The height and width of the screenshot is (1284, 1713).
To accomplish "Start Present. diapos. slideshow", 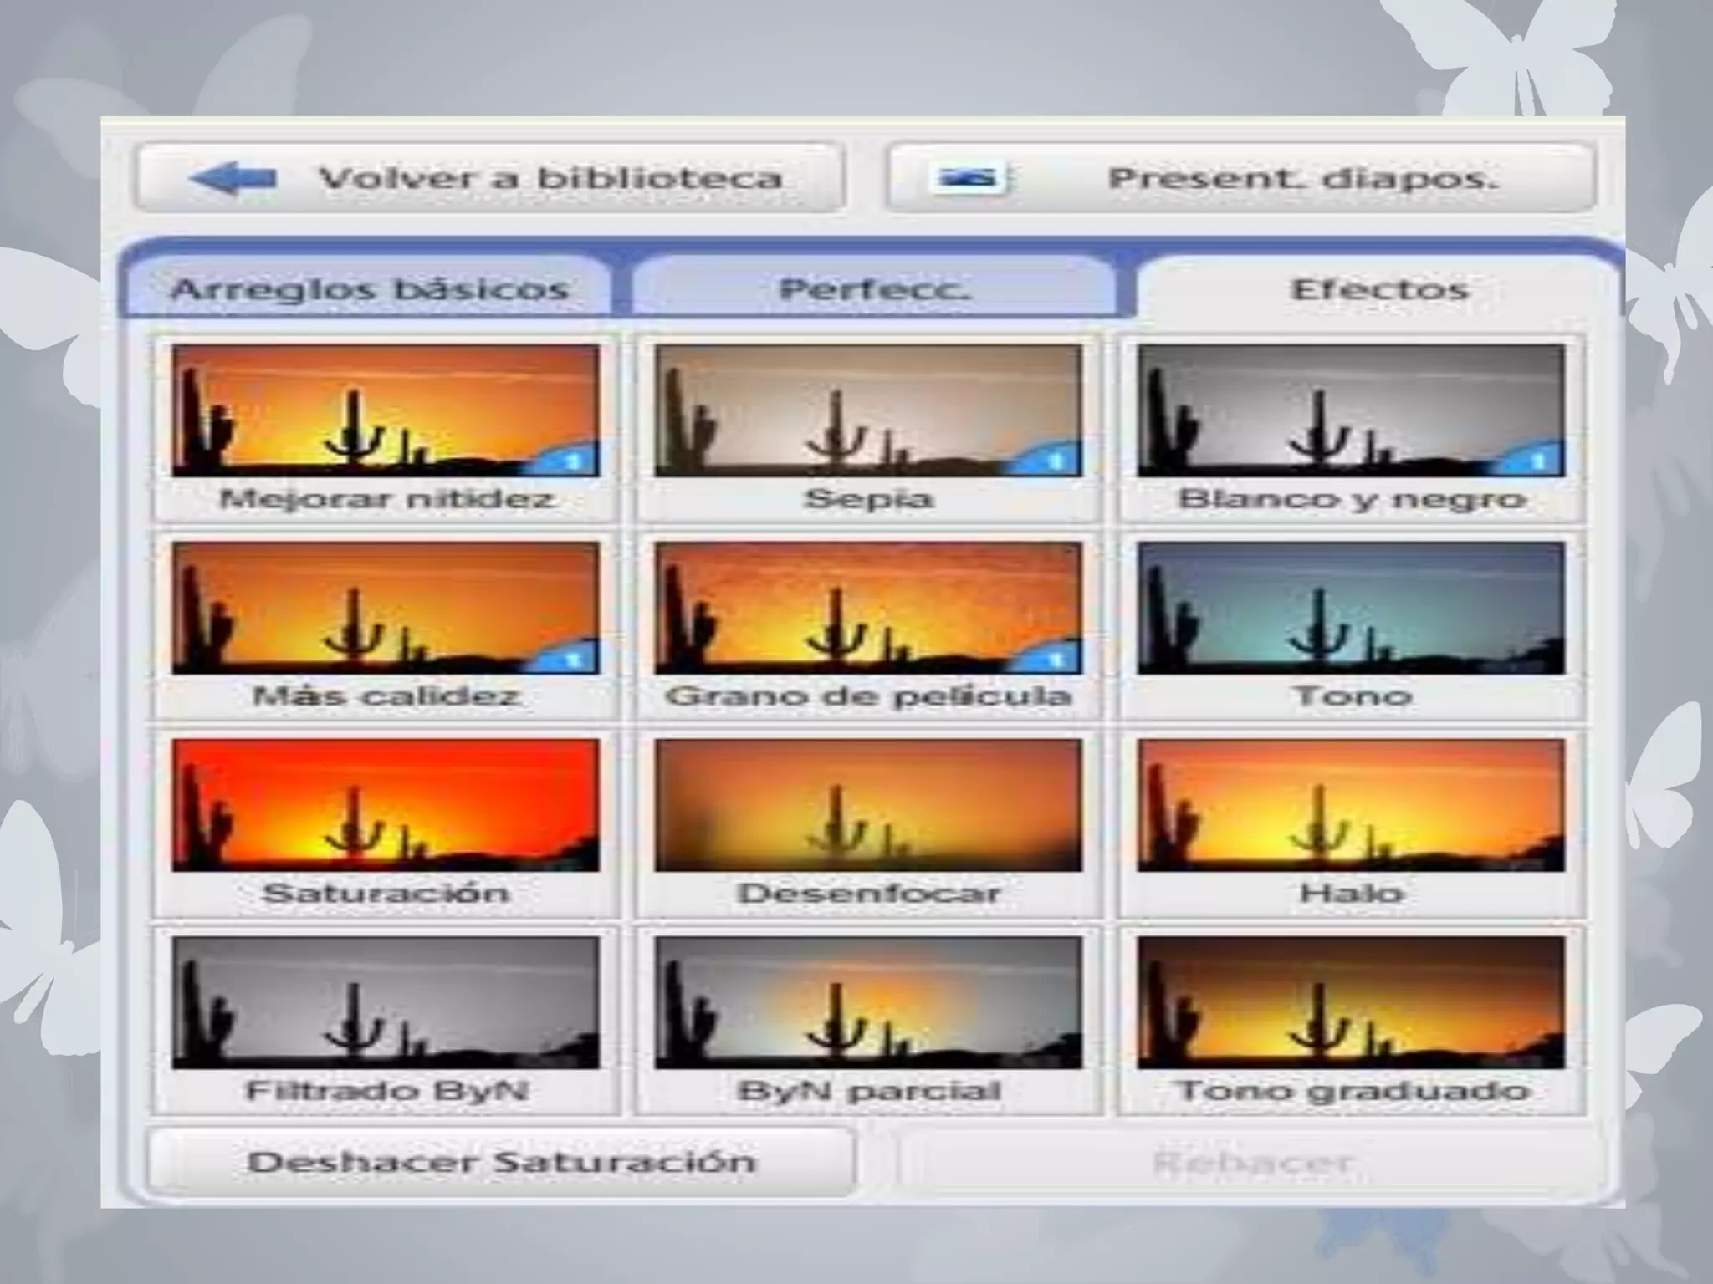I will tap(1240, 178).
